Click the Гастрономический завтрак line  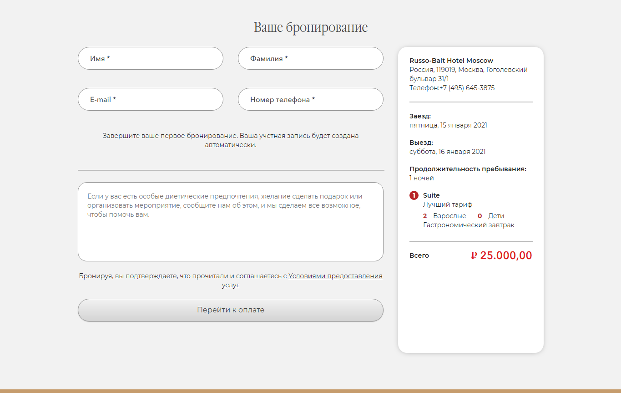[x=469, y=225]
